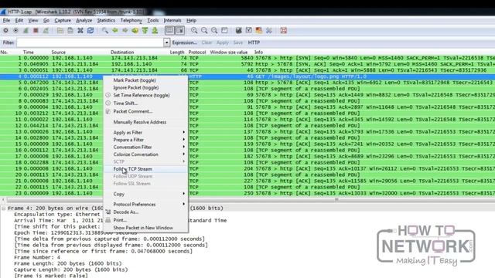
Task: Click into the display Filter text field
Action: pyautogui.click(x=90, y=42)
